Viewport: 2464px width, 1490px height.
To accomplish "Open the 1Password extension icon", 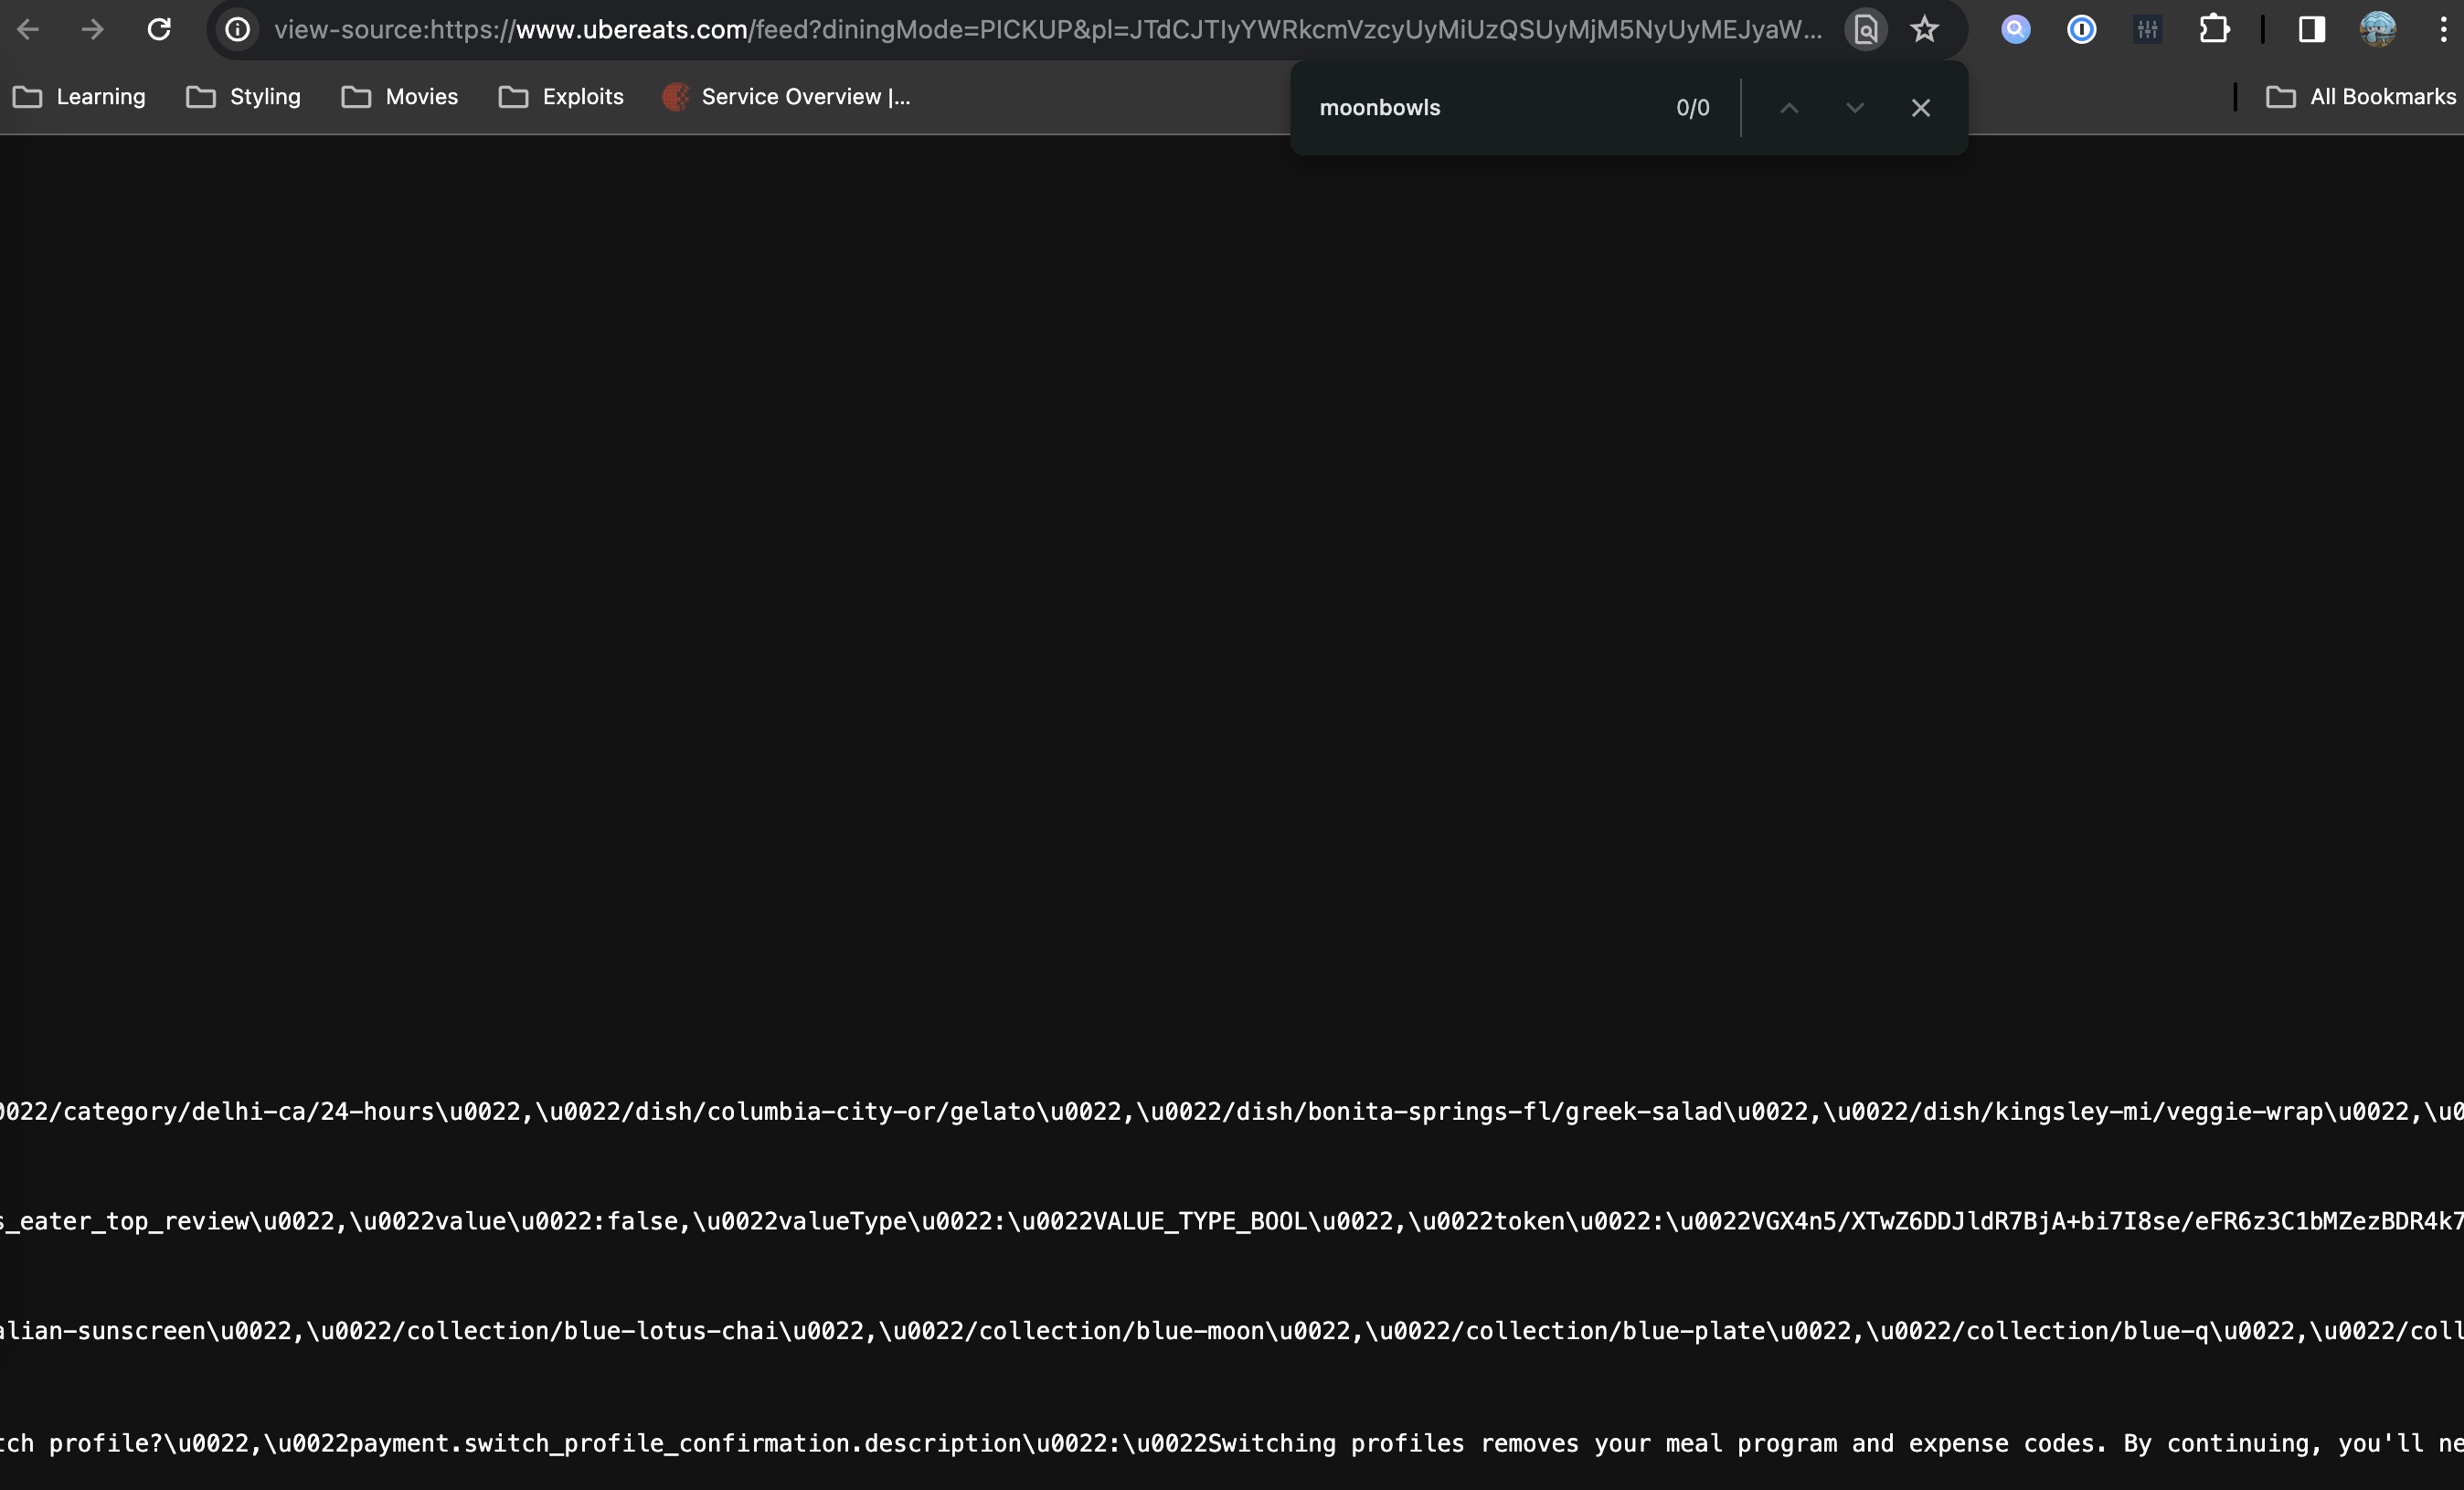I will pyautogui.click(x=2082, y=30).
